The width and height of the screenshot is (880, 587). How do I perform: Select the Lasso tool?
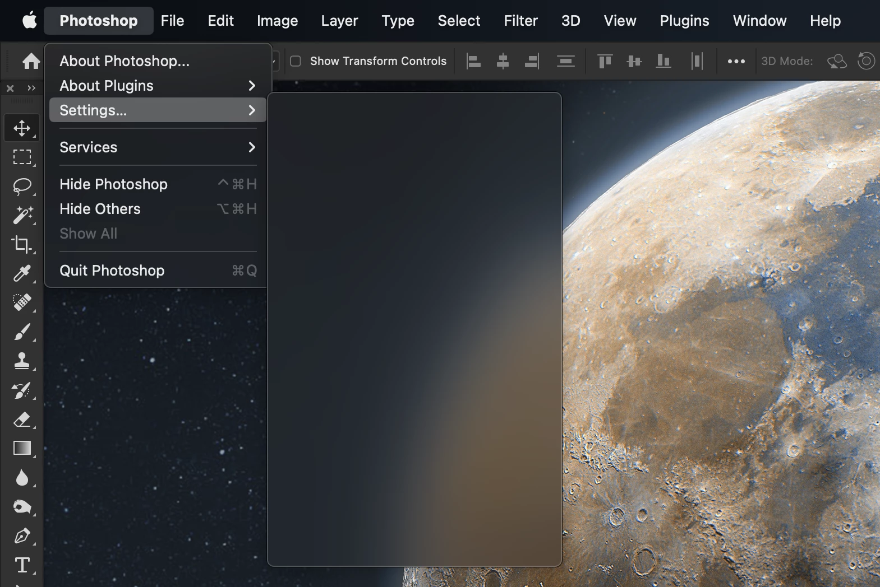click(x=22, y=186)
